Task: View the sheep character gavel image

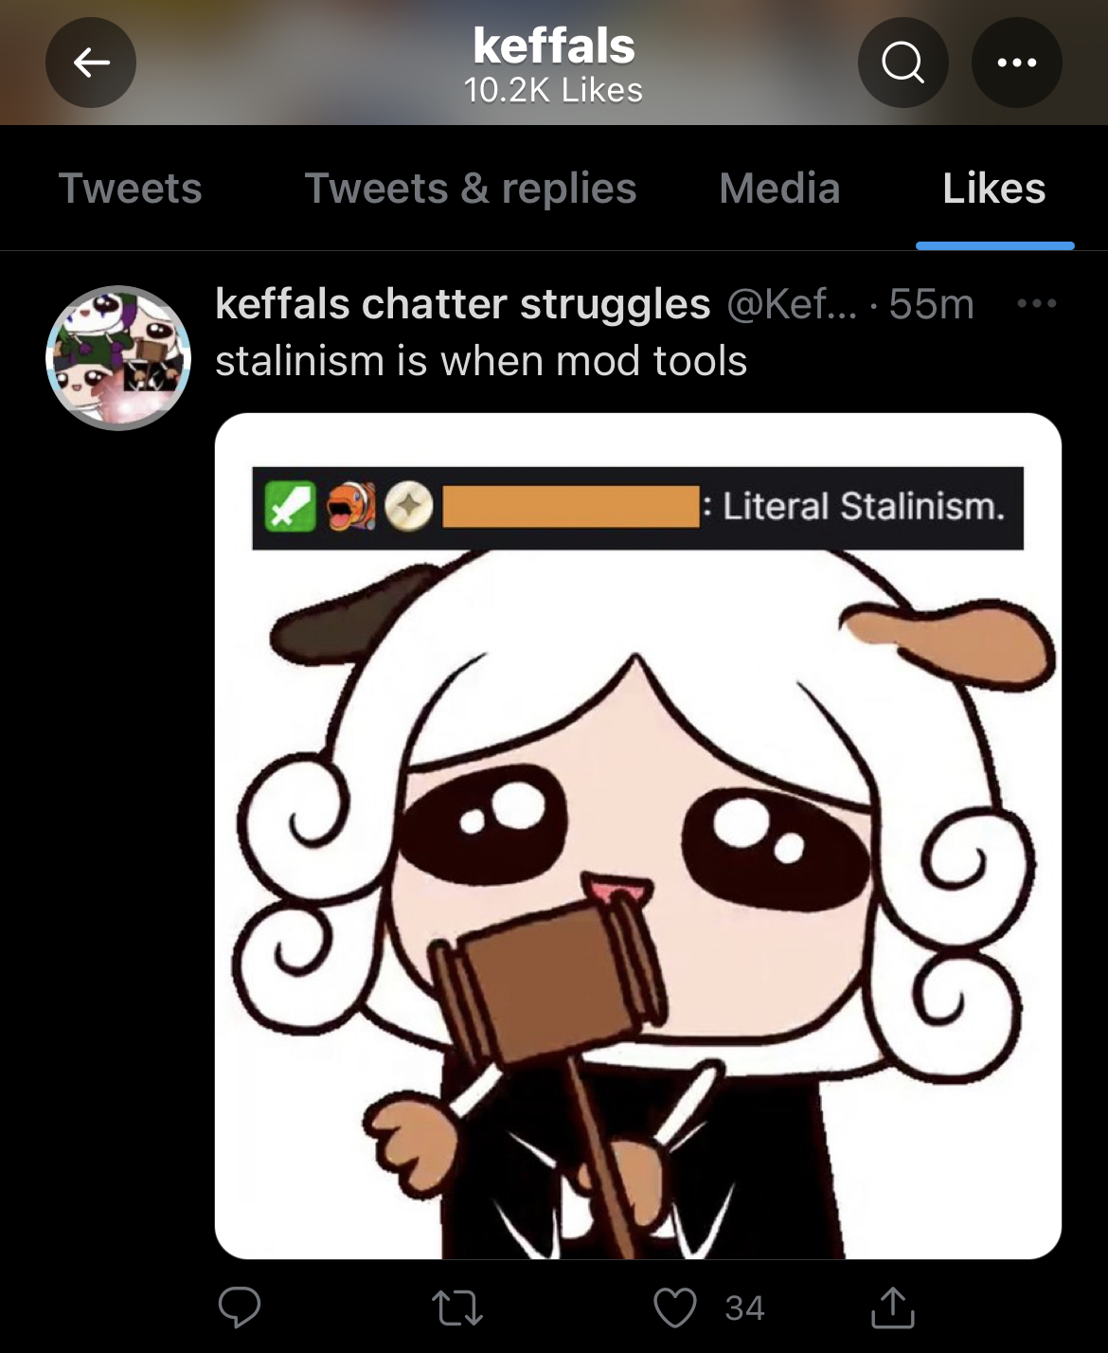Action: coord(638,836)
